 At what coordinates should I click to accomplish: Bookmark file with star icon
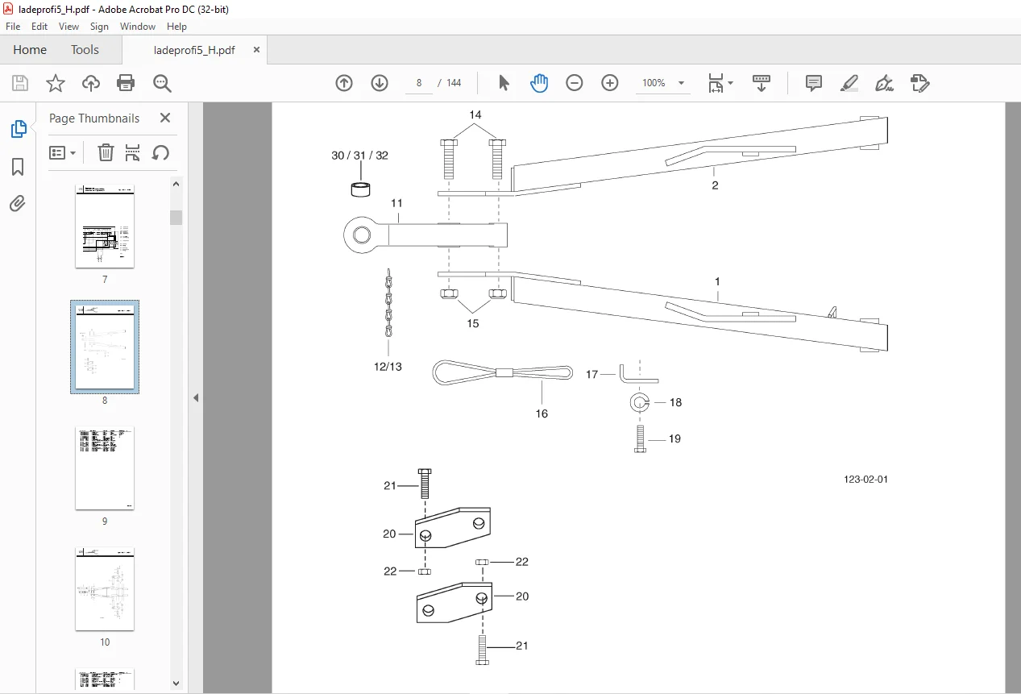pos(56,83)
